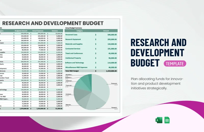Click the Microsoft Excel icon
Image resolution: width=204 pixels, height=132 pixels.
(x=159, y=120)
